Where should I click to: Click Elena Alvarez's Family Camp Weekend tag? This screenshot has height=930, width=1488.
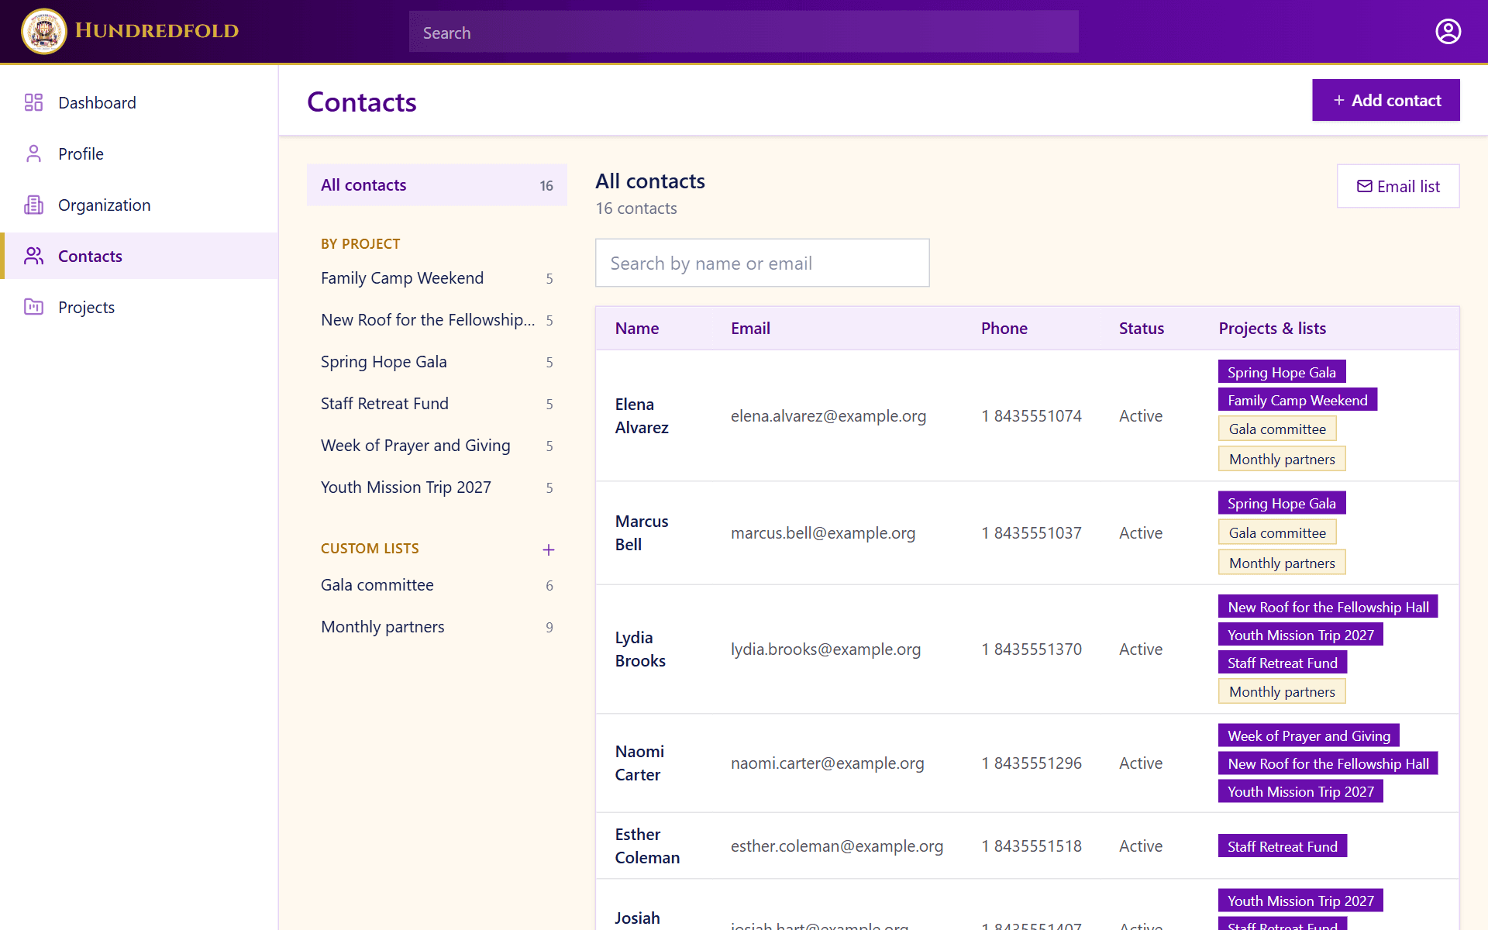click(x=1297, y=400)
